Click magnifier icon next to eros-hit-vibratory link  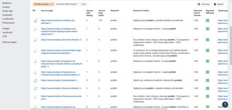(81, 40)
